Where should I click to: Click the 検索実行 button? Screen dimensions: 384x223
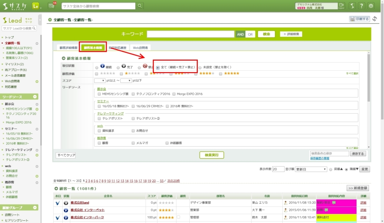coord(212,155)
